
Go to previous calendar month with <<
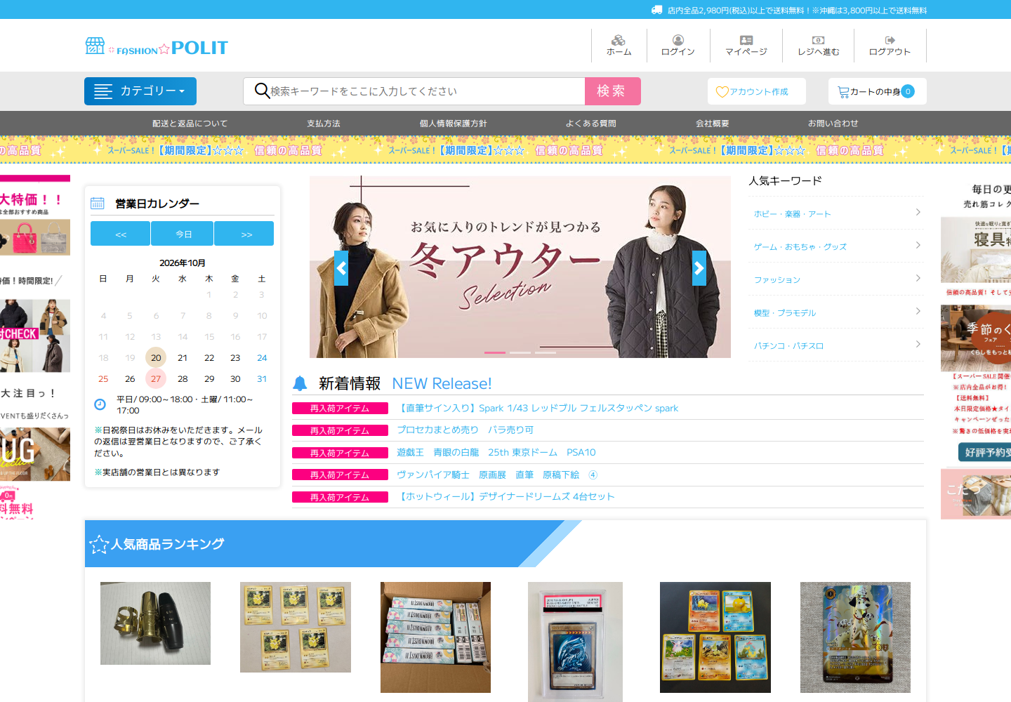[121, 234]
